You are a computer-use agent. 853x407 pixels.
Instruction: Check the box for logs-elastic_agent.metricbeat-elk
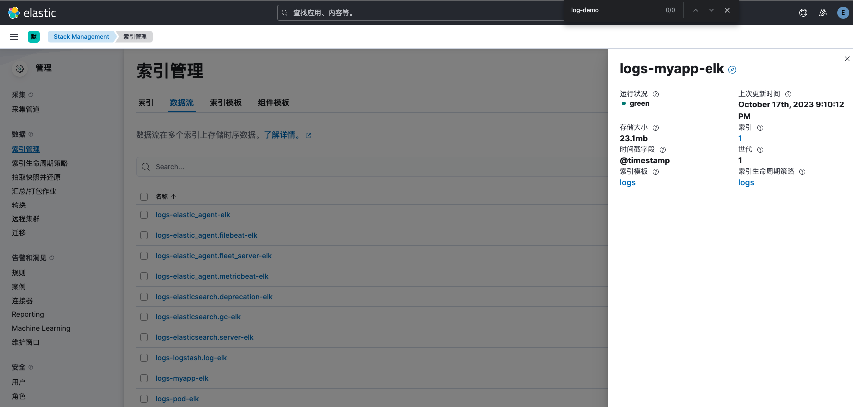tap(144, 276)
